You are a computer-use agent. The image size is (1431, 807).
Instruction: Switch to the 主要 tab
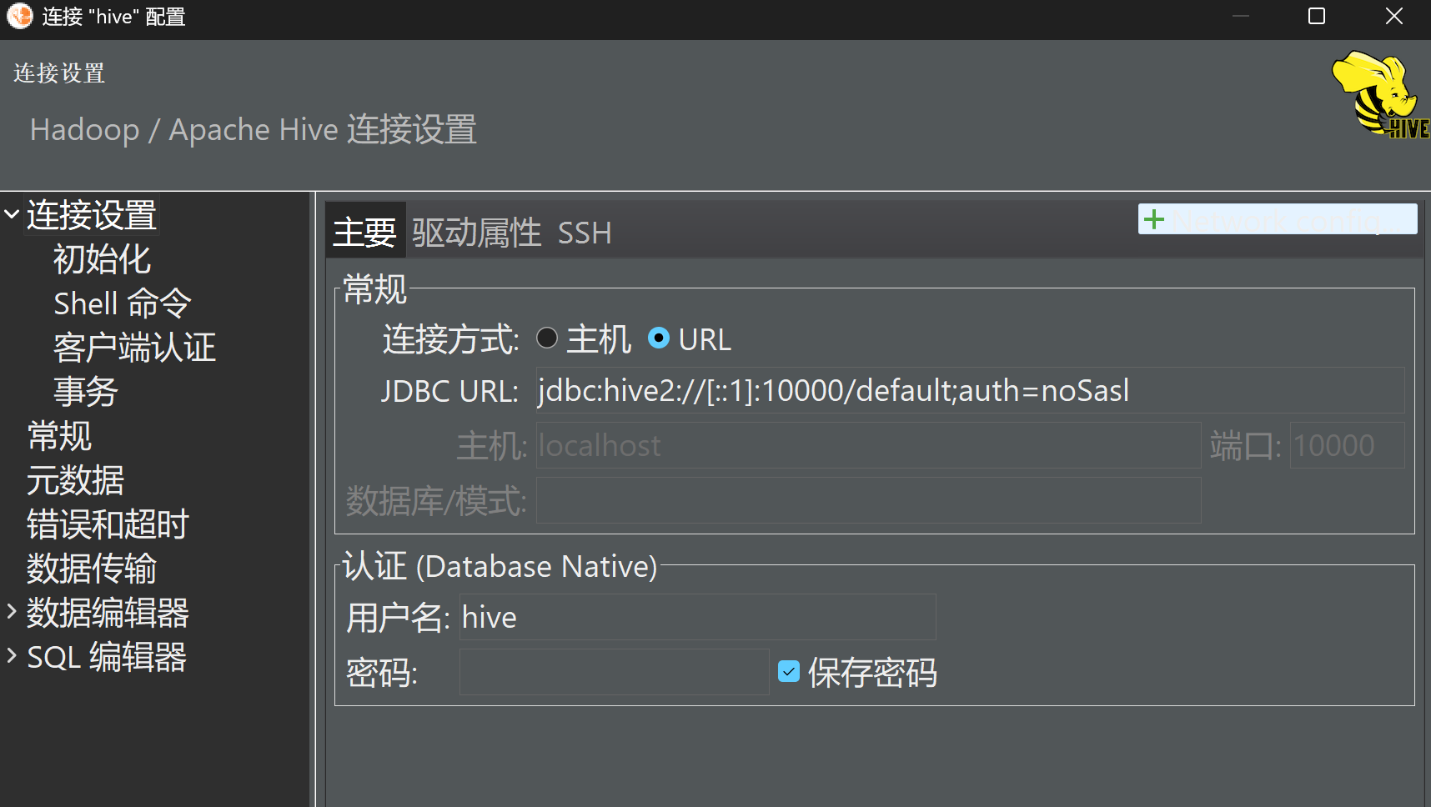364,232
